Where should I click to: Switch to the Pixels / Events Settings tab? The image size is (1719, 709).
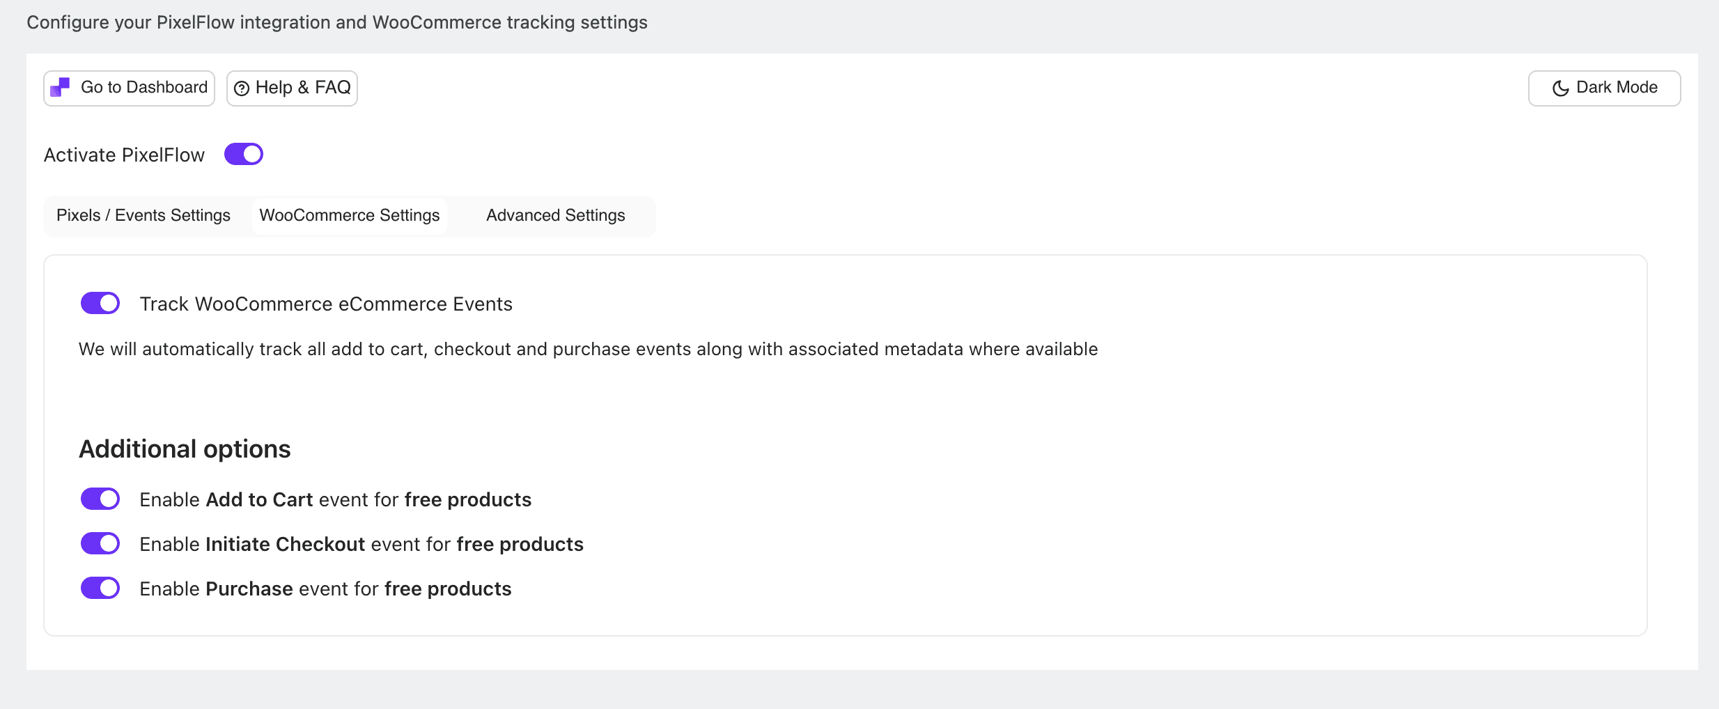tap(143, 215)
